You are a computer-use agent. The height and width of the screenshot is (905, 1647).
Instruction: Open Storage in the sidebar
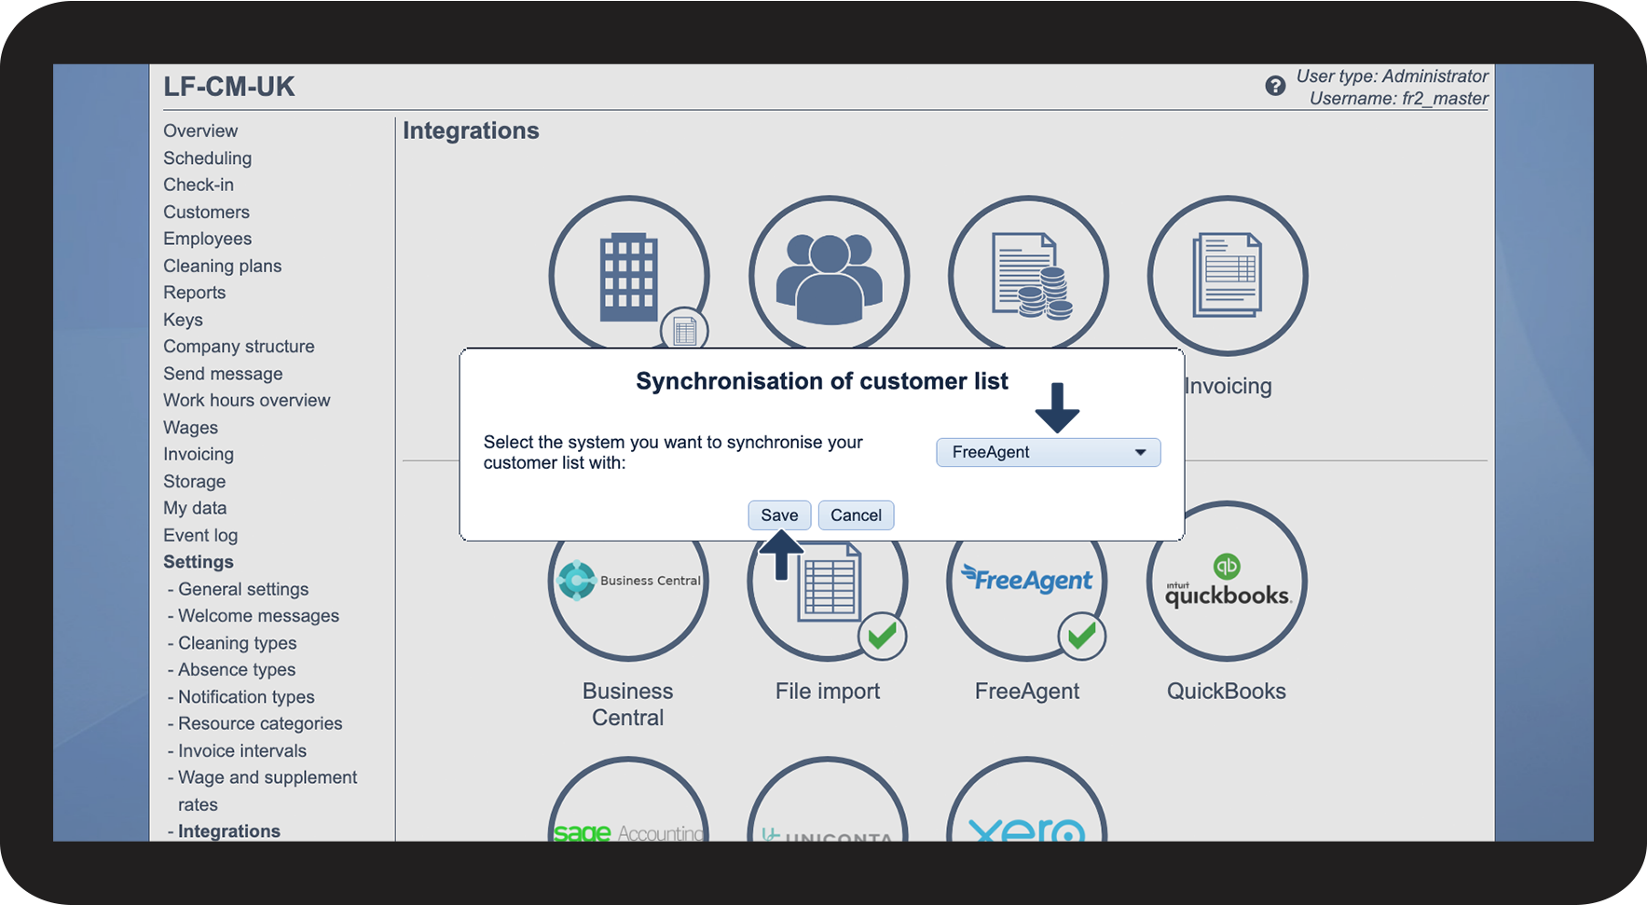194,481
